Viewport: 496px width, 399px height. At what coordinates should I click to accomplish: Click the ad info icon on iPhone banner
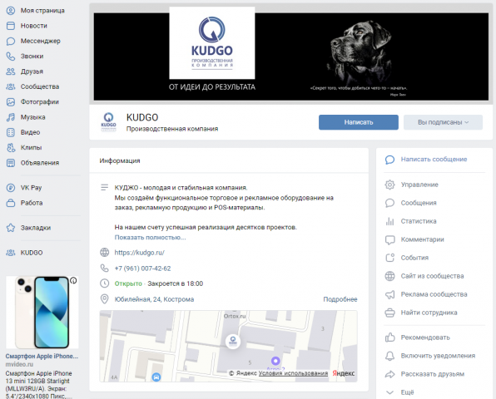point(73,280)
